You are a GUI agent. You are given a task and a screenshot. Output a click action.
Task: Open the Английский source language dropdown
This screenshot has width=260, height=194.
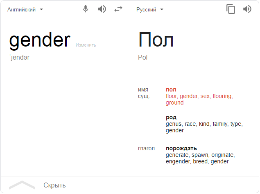coord(25,9)
